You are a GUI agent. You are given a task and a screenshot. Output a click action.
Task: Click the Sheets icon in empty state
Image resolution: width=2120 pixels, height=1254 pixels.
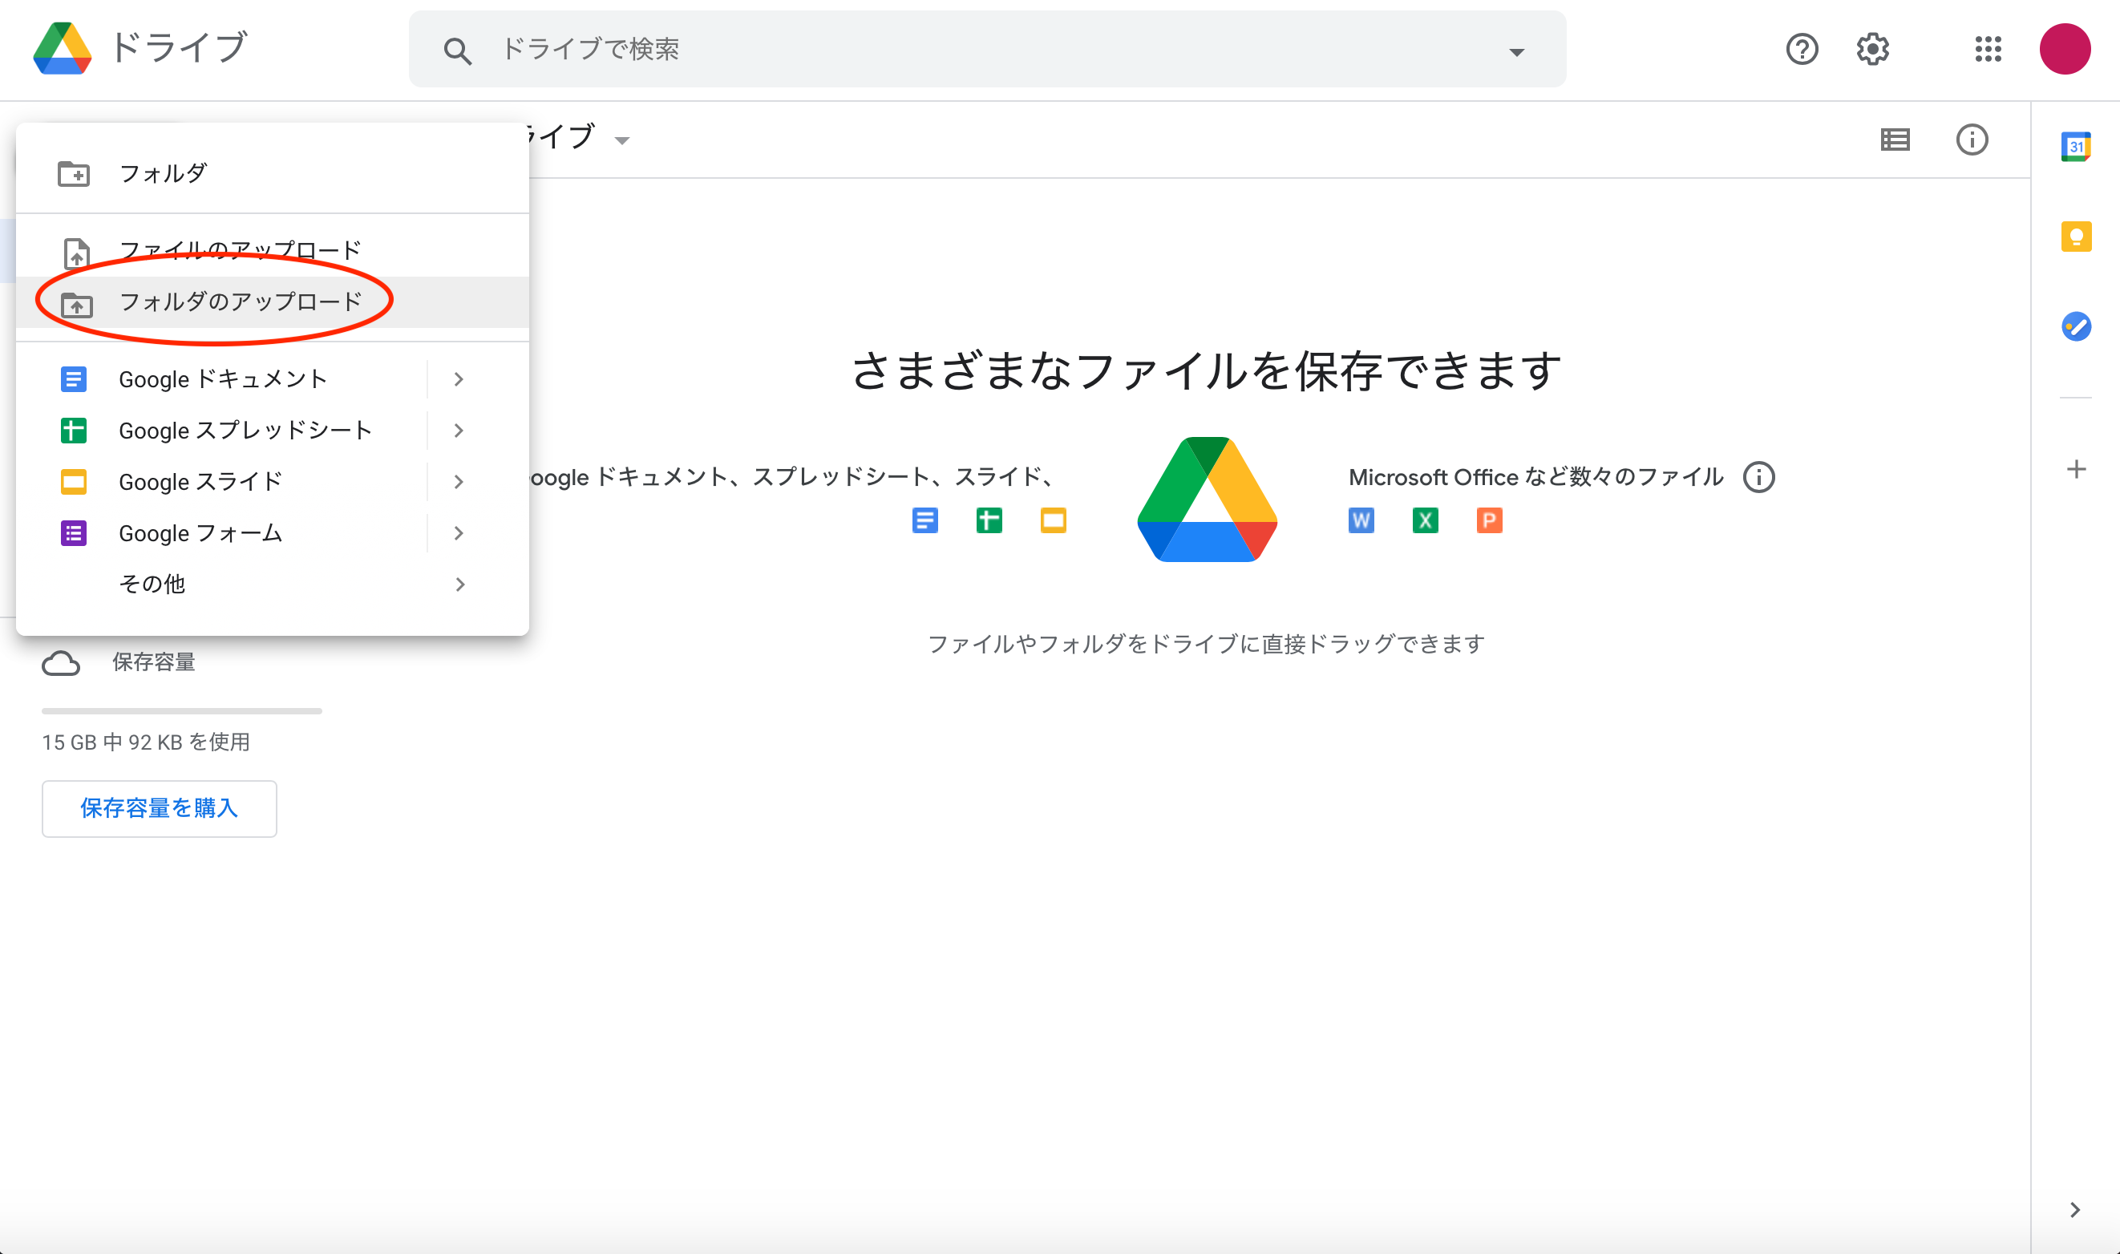click(x=989, y=520)
